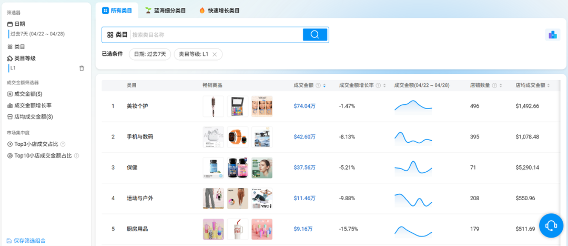Image resolution: width=568 pixels, height=246 pixels.
Task: Click the calendar icon beside 日期
Action: point(10,24)
